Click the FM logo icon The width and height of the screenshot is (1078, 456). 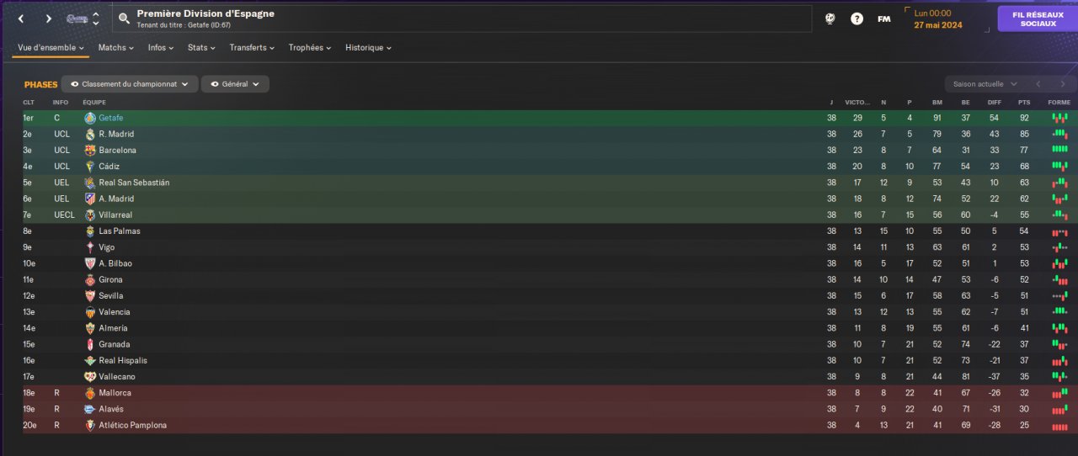(883, 19)
